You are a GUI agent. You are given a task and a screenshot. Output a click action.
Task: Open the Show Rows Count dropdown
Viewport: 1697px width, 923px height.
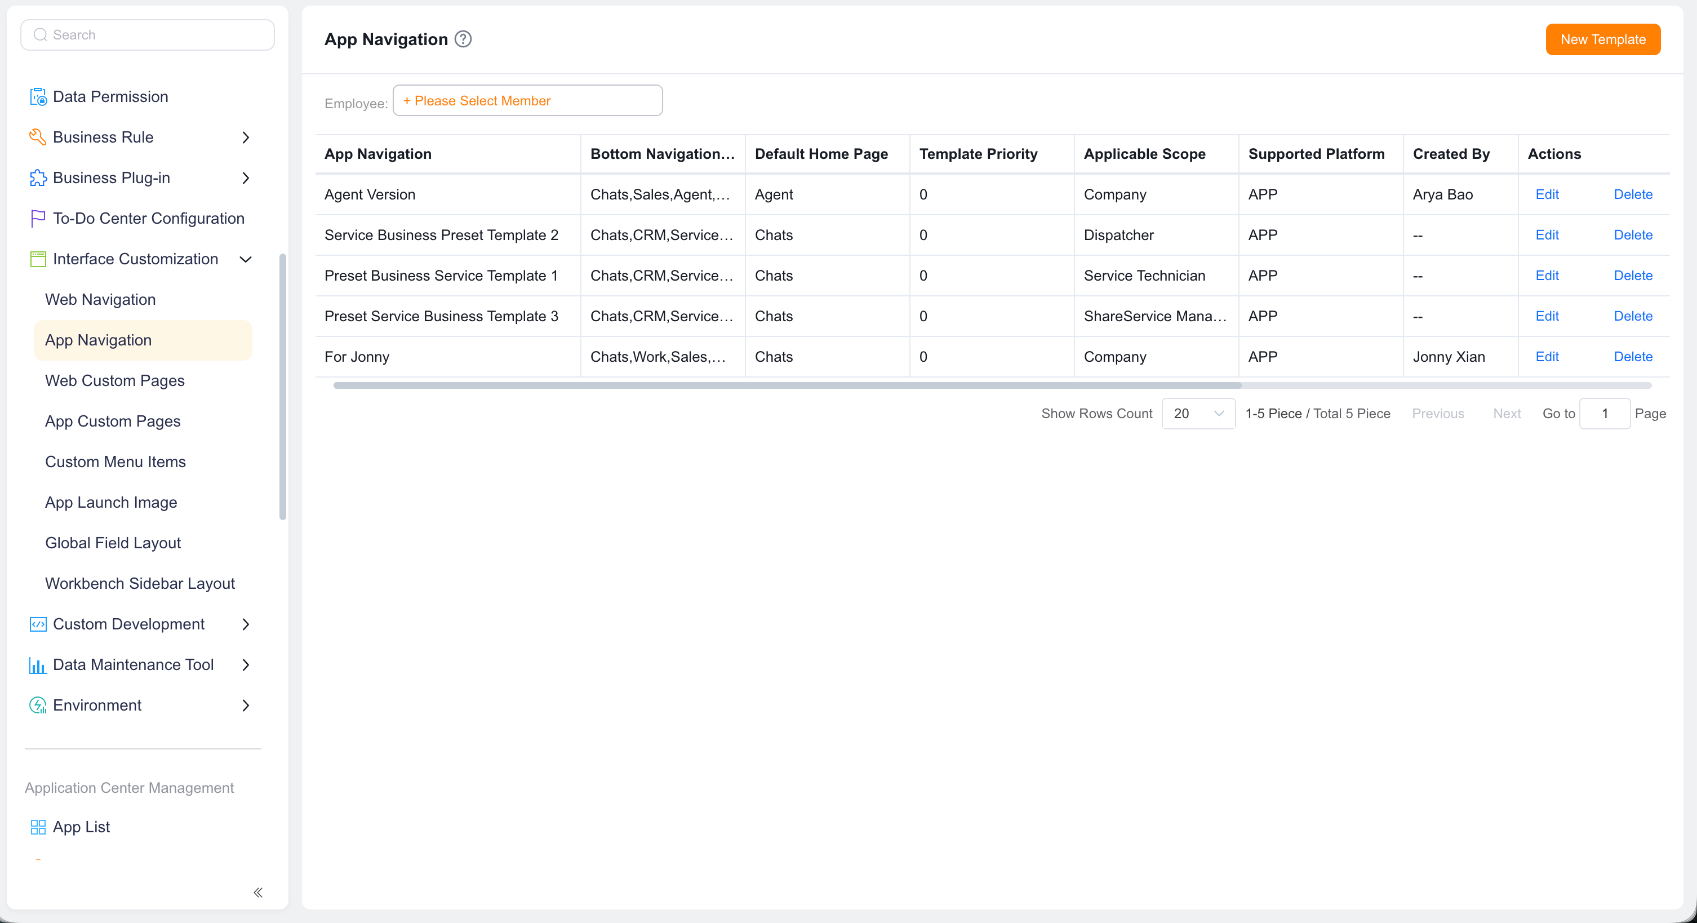coord(1198,414)
